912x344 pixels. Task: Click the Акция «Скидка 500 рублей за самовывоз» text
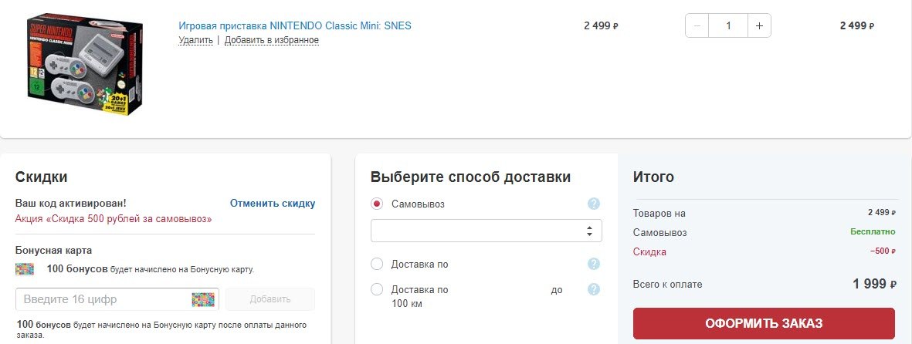tap(114, 219)
